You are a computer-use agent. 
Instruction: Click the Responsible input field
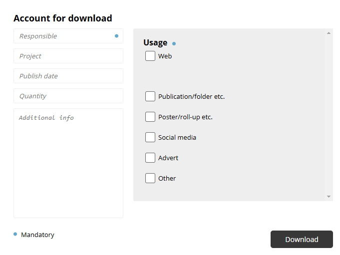[x=68, y=36]
